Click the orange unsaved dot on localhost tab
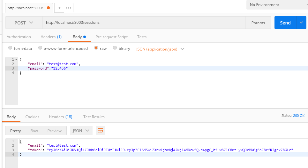Viewport: 308px width, 168px height. 48,8
